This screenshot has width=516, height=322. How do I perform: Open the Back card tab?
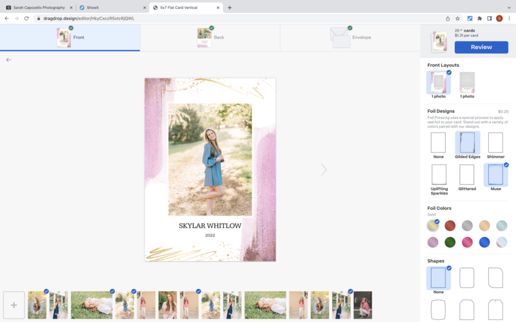pyautogui.click(x=210, y=37)
